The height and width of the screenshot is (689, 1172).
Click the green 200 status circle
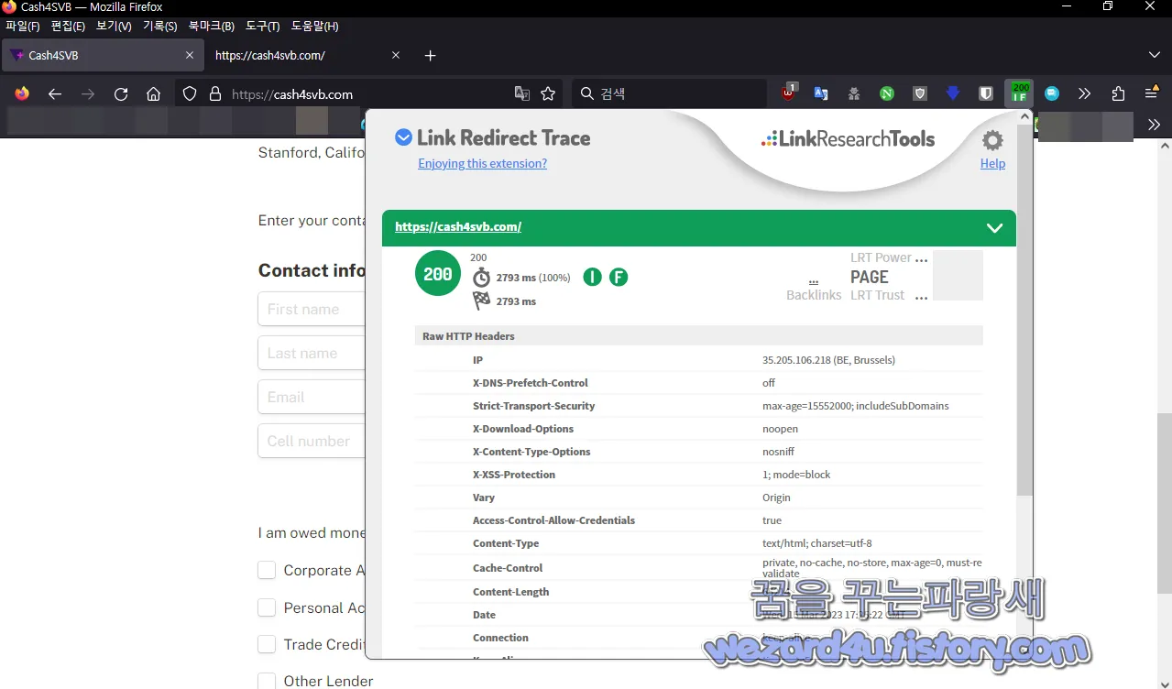click(438, 273)
